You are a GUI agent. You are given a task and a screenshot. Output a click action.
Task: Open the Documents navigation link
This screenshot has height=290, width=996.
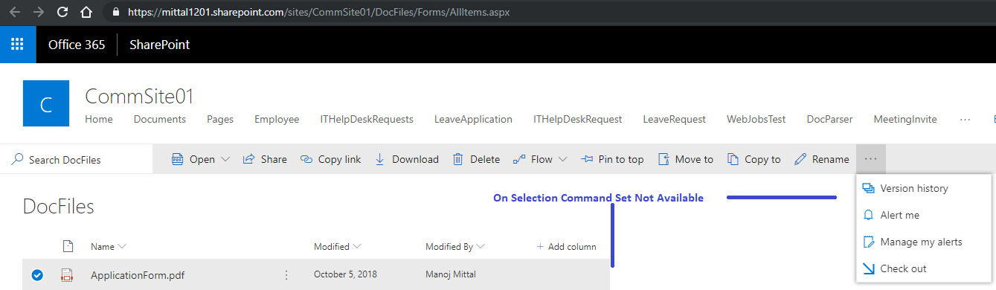click(x=160, y=119)
